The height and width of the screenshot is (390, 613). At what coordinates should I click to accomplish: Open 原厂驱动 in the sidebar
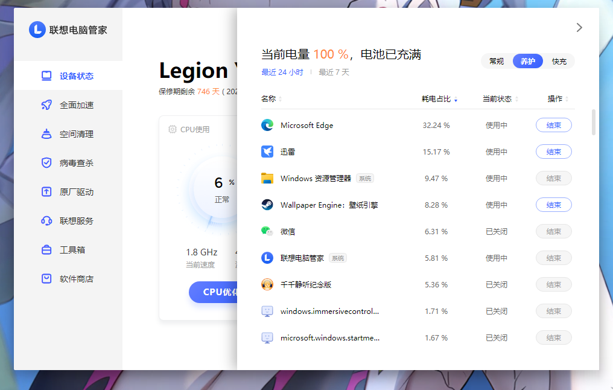68,191
